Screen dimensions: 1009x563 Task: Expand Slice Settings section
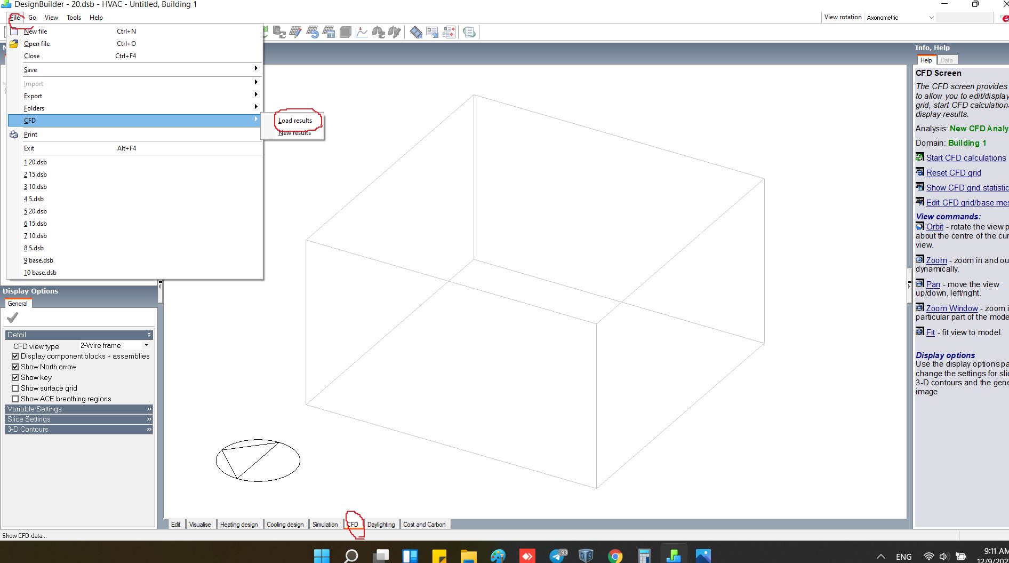pos(79,419)
